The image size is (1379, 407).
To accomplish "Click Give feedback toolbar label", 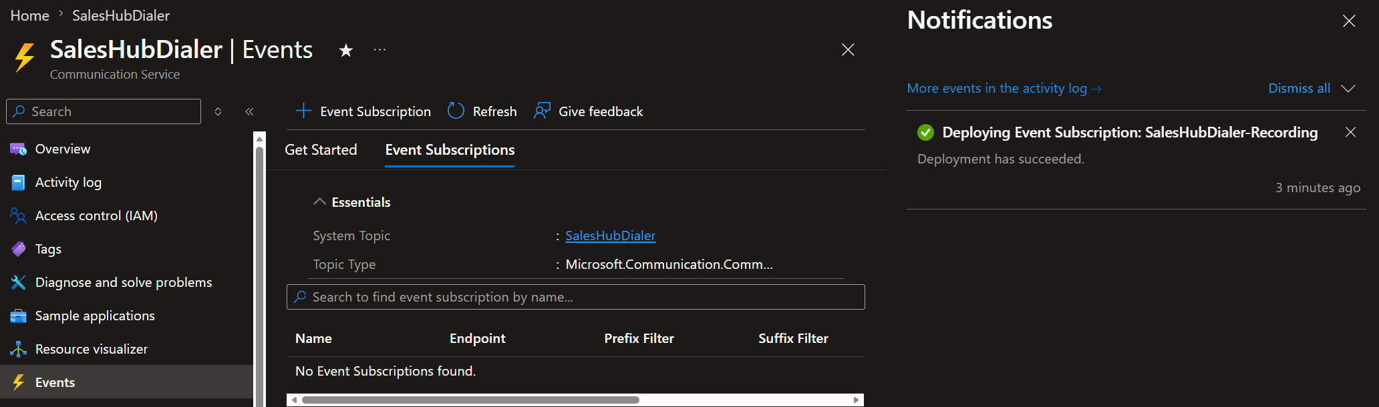I will point(601,111).
